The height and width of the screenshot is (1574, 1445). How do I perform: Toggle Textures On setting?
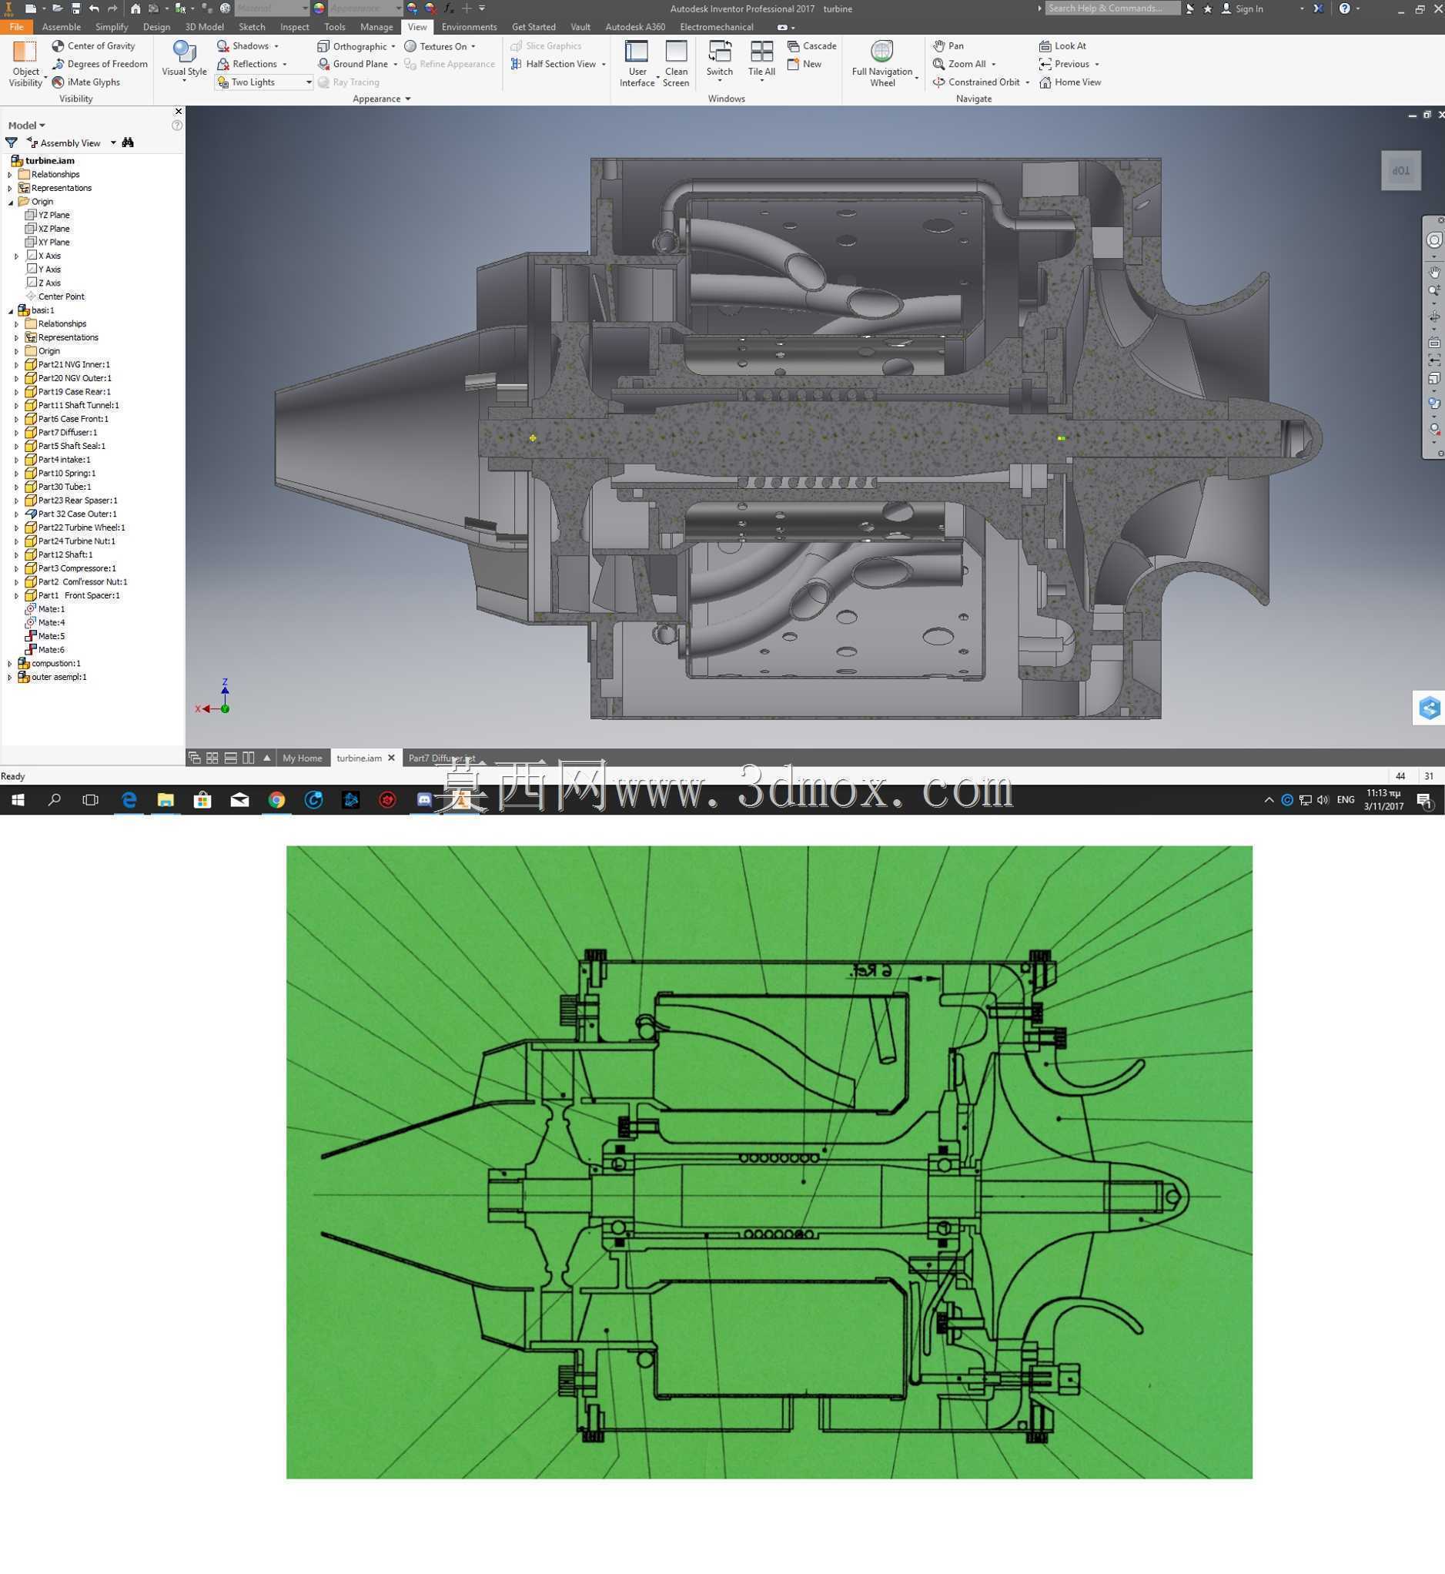pyautogui.click(x=440, y=46)
